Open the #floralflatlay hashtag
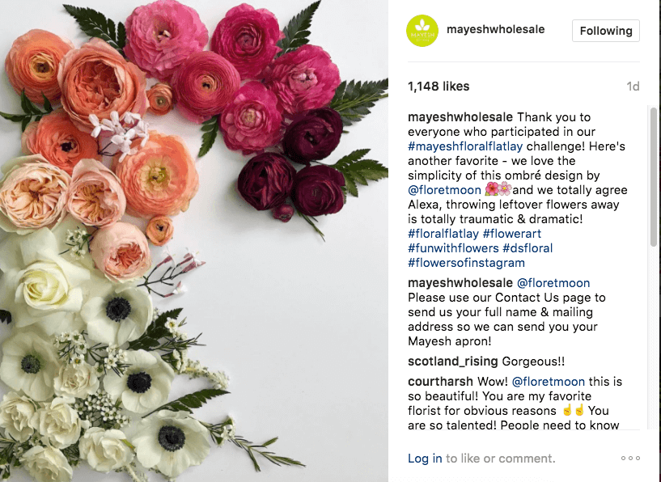Screen dimensions: 661x482 [443, 234]
